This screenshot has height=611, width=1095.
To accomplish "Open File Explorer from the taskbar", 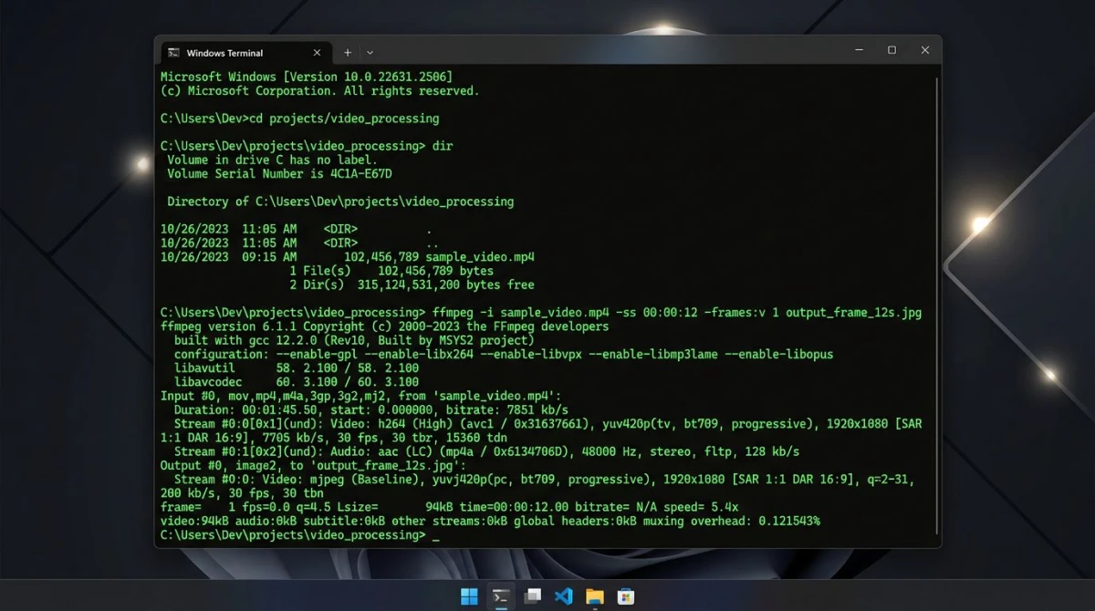I will coord(594,596).
